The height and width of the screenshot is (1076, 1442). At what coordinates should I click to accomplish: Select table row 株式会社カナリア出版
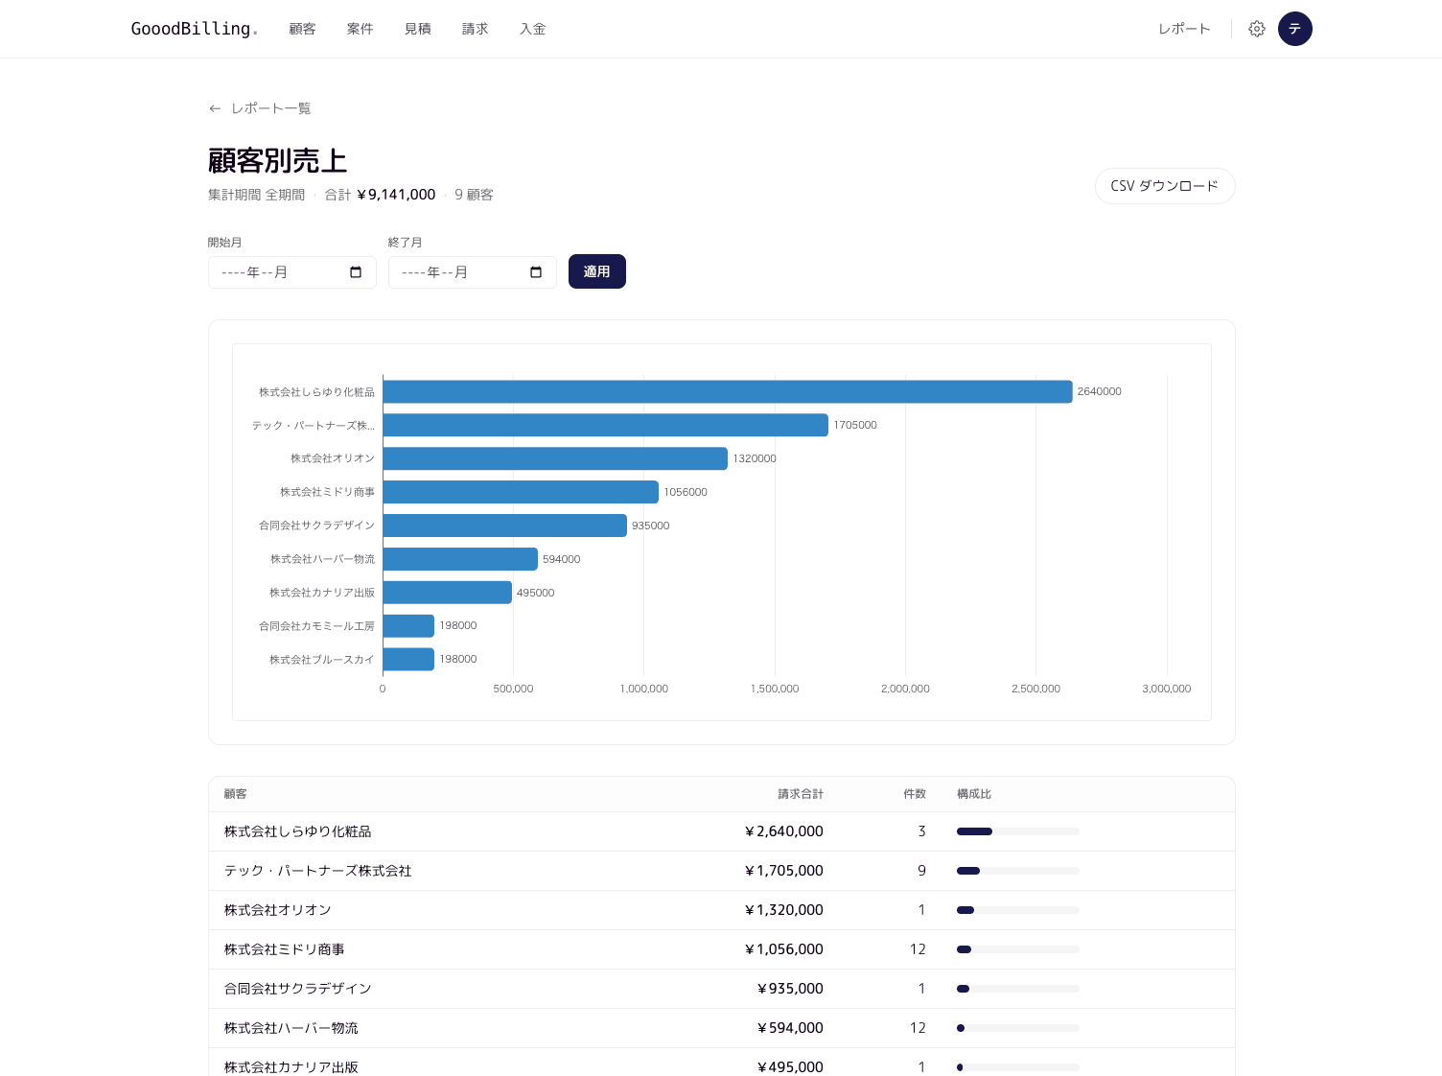[x=722, y=1063]
